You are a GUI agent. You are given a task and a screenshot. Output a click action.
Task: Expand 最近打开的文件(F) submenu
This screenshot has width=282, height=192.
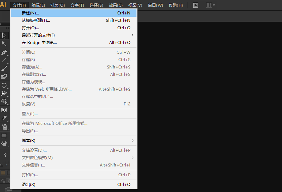point(74,35)
